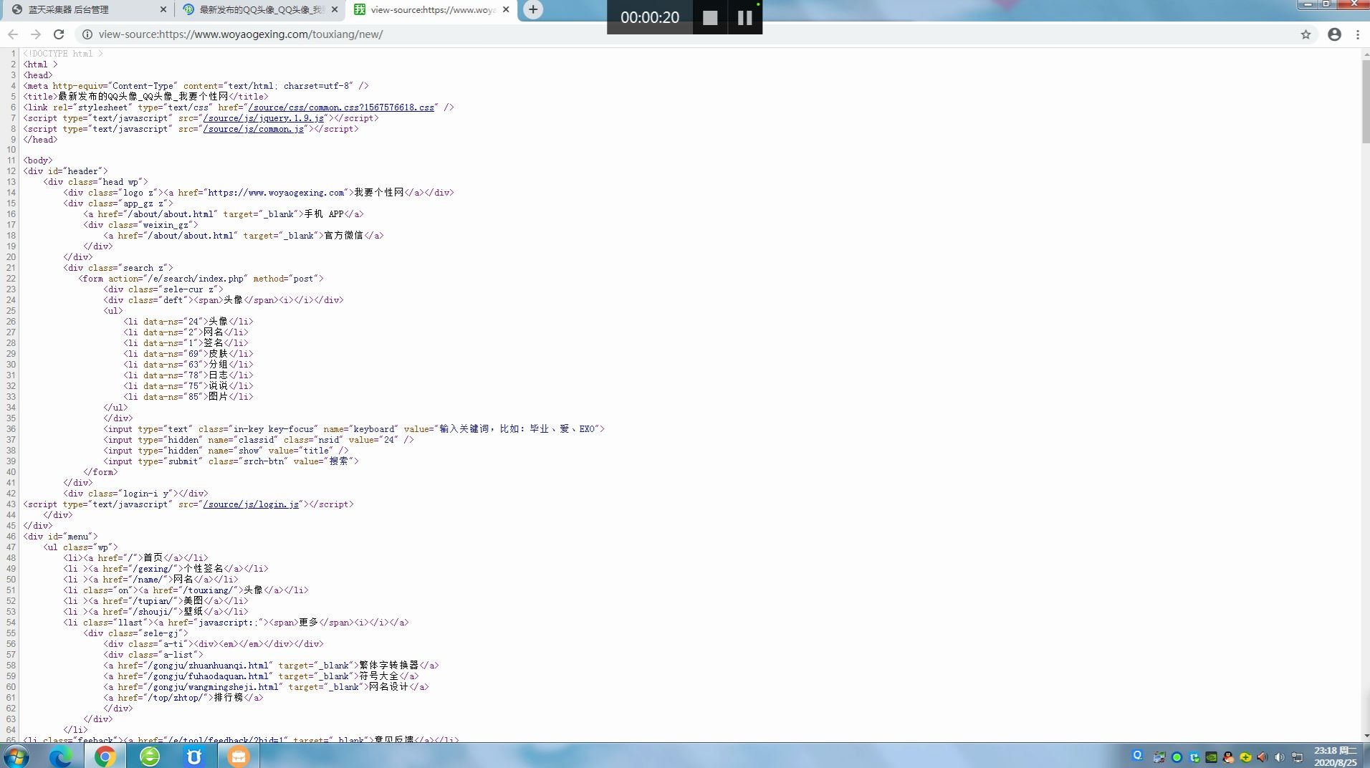
Task: Click the white speaker volume tray icon
Action: click(1279, 757)
